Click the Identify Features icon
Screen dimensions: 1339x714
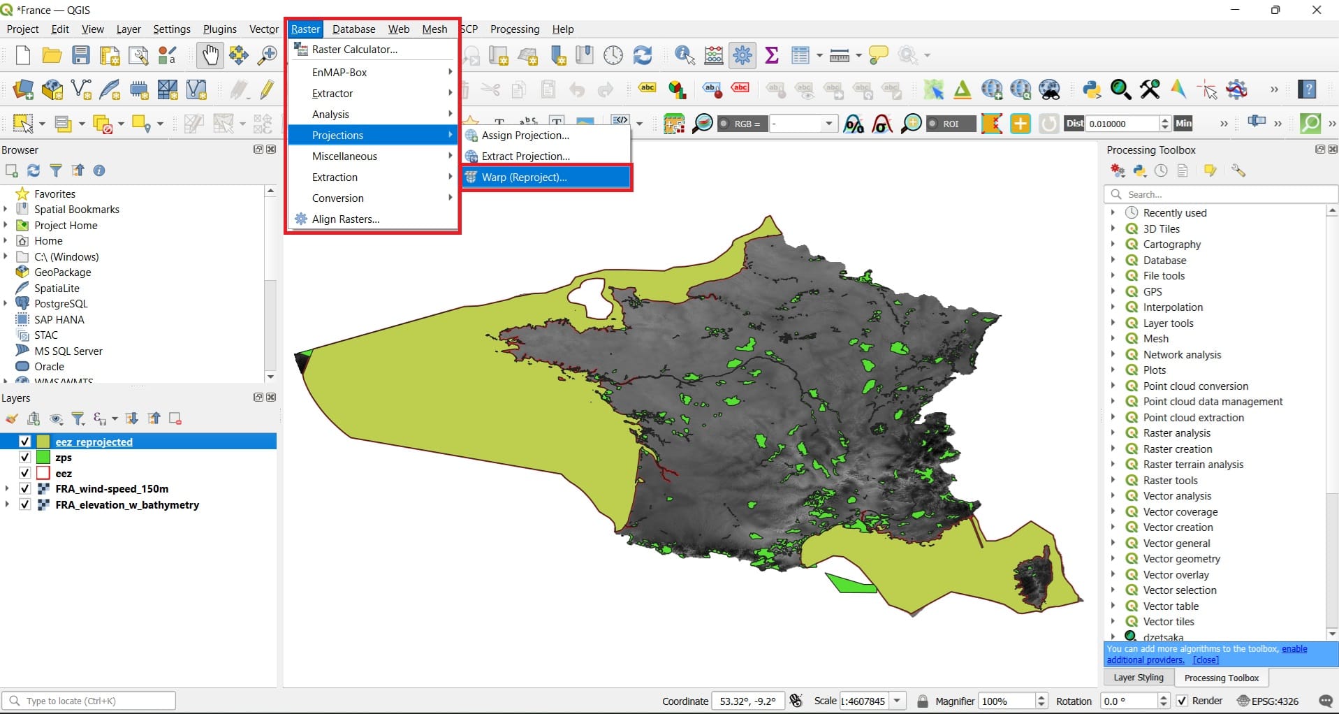(685, 55)
